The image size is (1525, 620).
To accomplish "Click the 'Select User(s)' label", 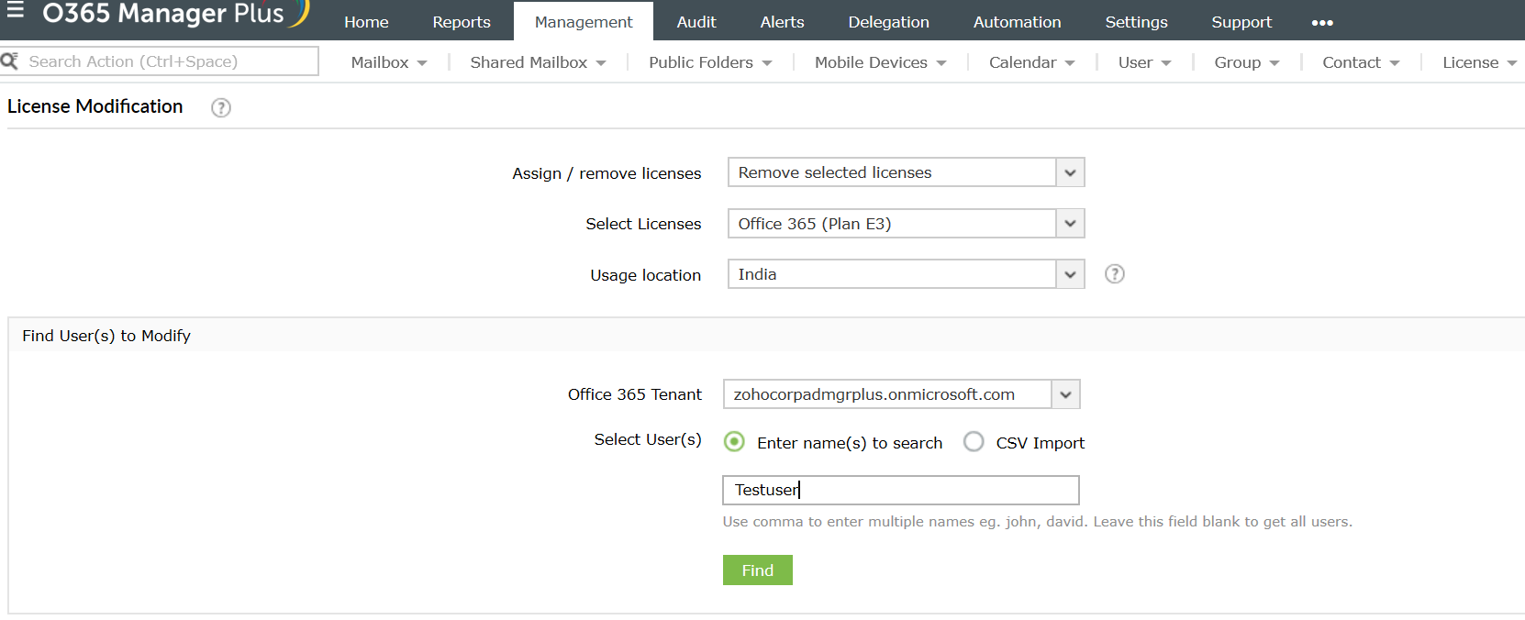I will [648, 439].
